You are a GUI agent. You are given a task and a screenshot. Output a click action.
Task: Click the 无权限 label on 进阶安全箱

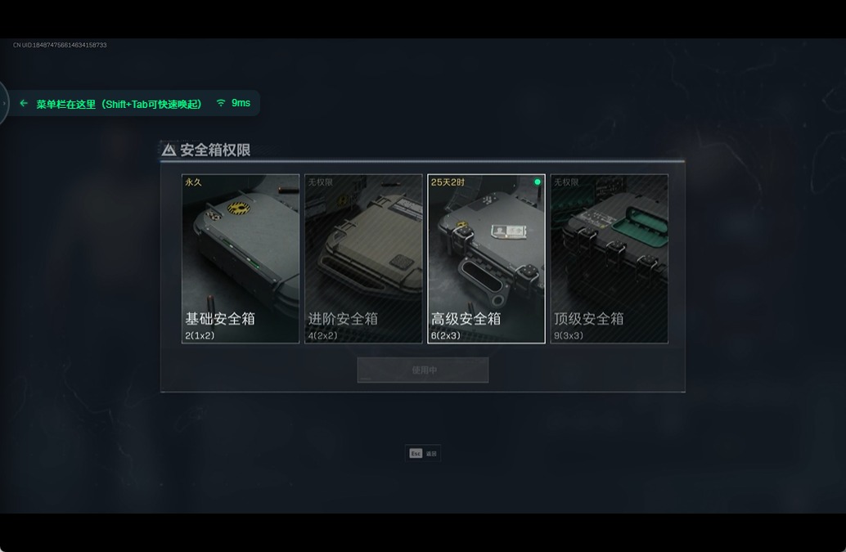tap(321, 182)
